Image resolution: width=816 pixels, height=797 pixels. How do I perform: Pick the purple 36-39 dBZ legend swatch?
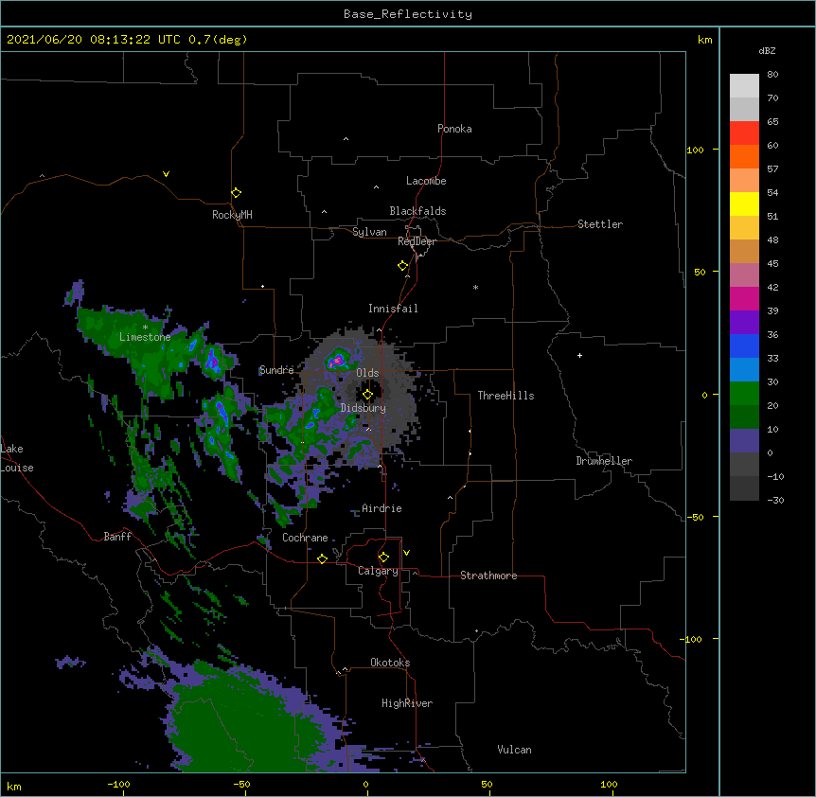pos(744,323)
